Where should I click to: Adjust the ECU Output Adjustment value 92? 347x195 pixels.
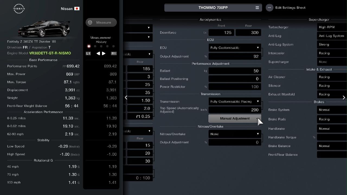(x=235, y=56)
